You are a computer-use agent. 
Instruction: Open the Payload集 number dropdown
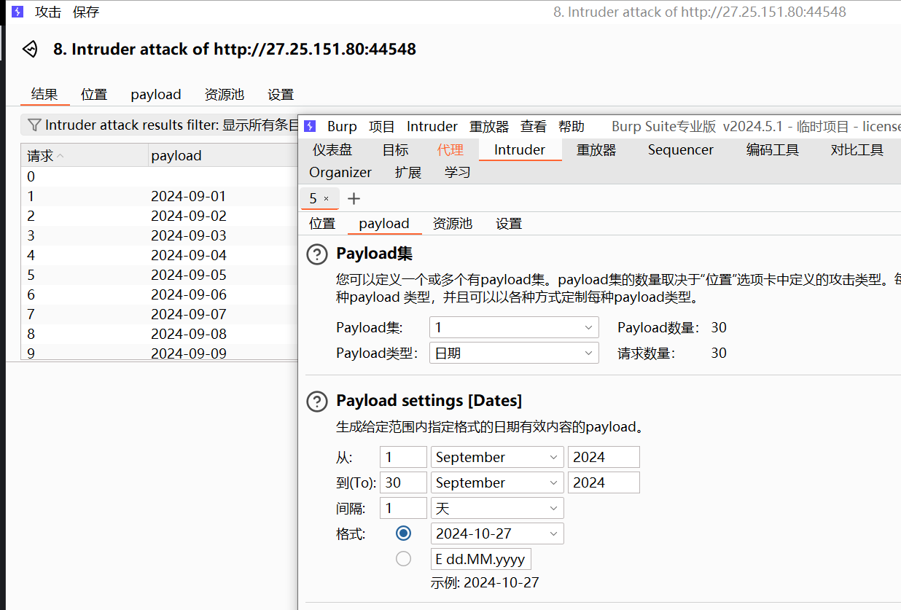tap(513, 328)
